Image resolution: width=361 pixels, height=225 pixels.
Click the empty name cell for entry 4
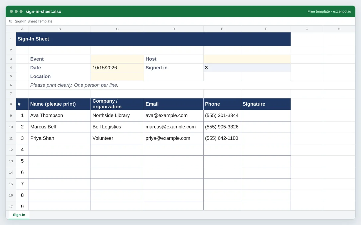pyautogui.click(x=60, y=150)
